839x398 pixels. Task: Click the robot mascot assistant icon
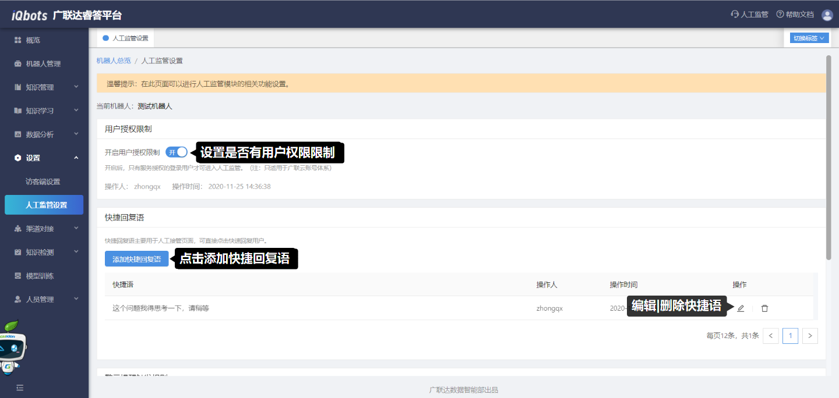[13, 346]
